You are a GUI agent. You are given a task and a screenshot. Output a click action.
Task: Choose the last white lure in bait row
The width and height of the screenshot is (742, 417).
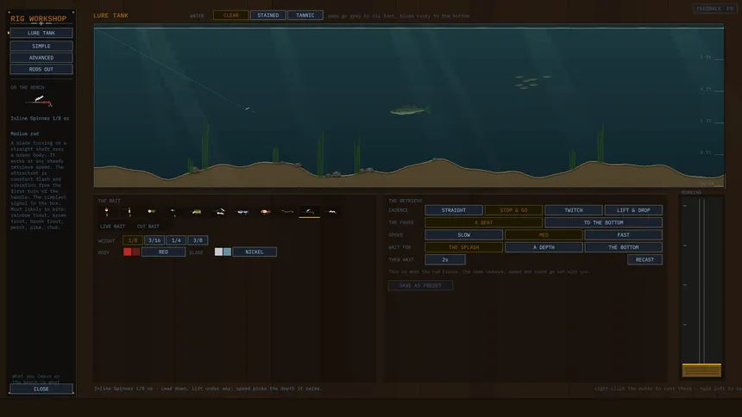click(332, 211)
